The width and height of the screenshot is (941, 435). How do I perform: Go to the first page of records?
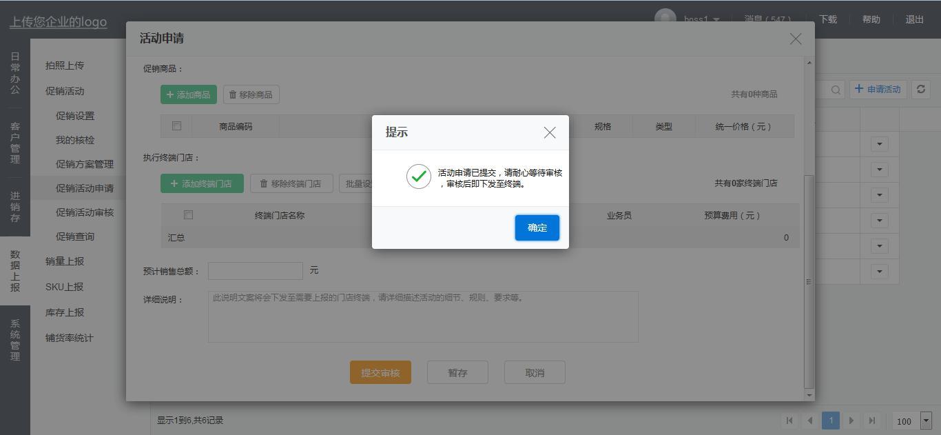click(x=789, y=421)
